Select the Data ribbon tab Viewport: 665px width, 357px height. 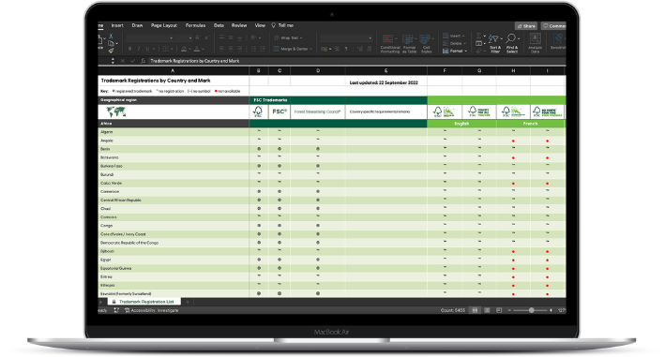(219, 25)
